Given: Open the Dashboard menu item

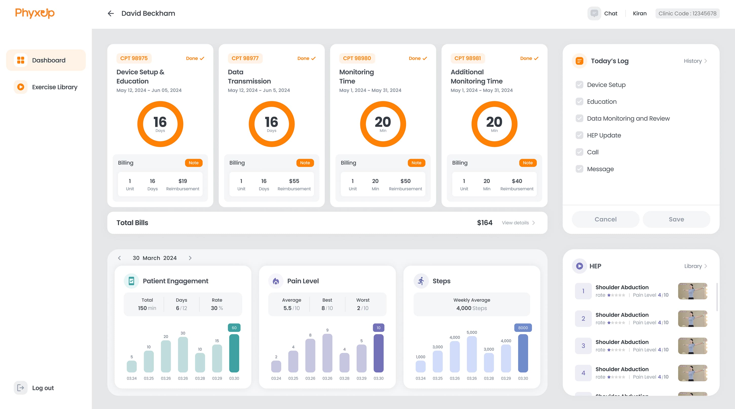Looking at the screenshot, I should point(46,60).
